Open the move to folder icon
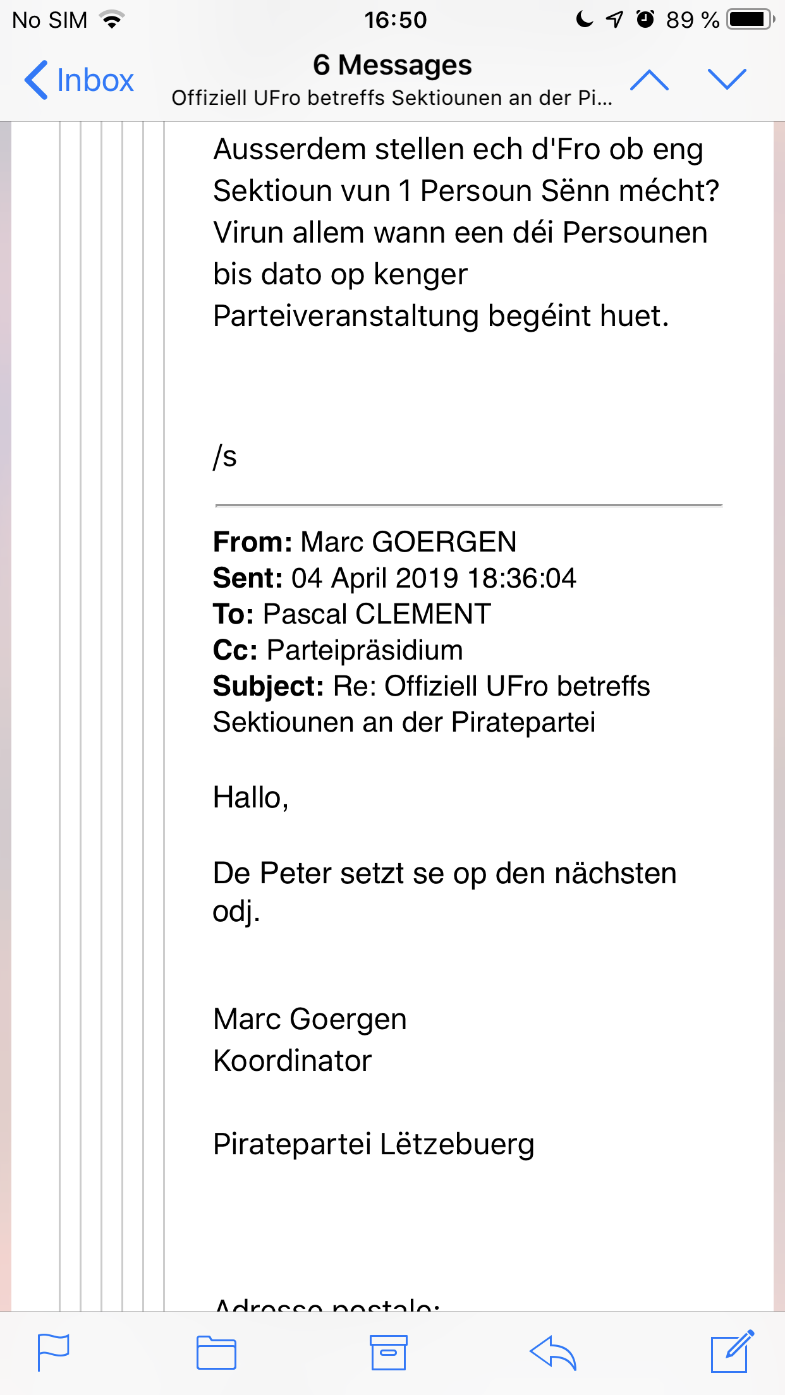The image size is (785, 1395). point(216,1353)
